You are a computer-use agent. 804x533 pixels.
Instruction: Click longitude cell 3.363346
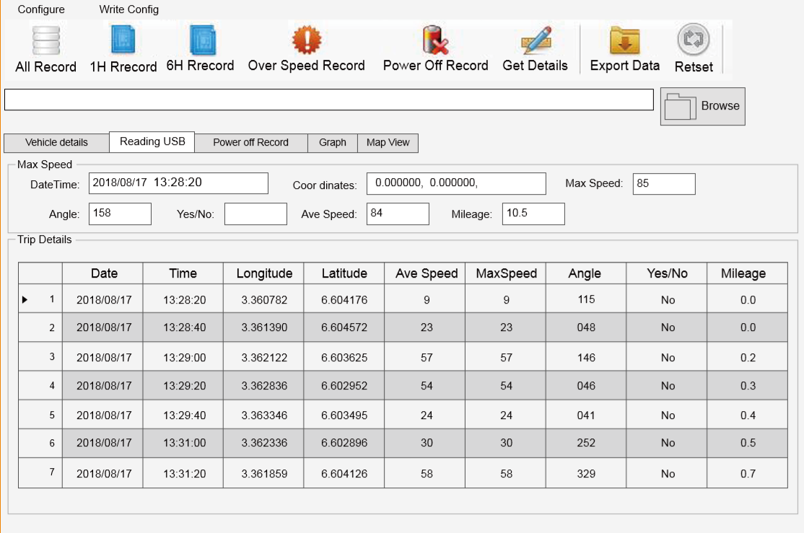[263, 415]
